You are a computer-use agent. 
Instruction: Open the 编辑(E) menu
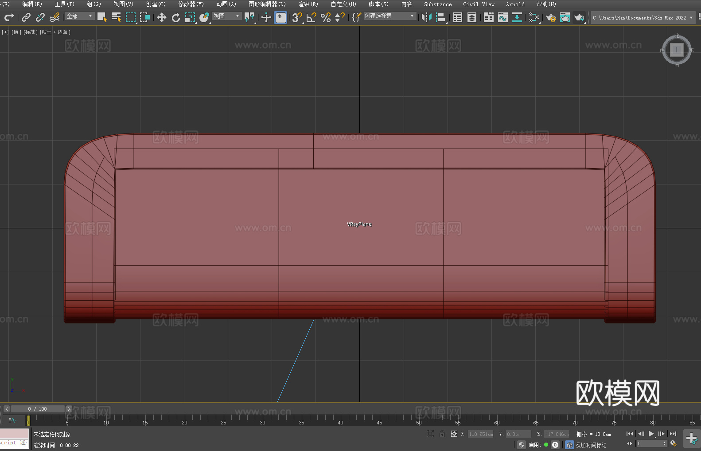pyautogui.click(x=32, y=4)
